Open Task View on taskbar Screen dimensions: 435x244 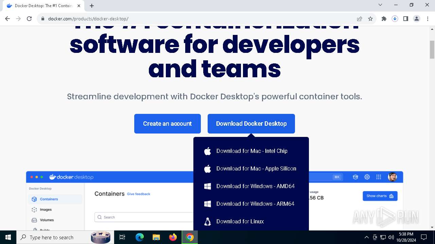(122, 237)
